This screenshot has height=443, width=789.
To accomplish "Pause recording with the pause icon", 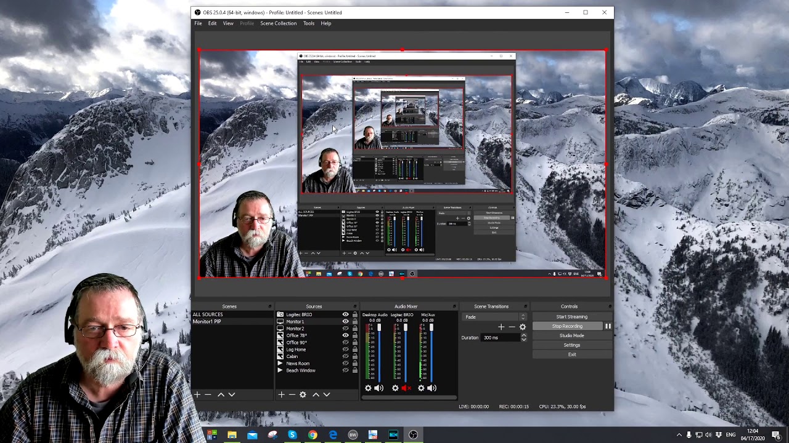I will pyautogui.click(x=608, y=326).
